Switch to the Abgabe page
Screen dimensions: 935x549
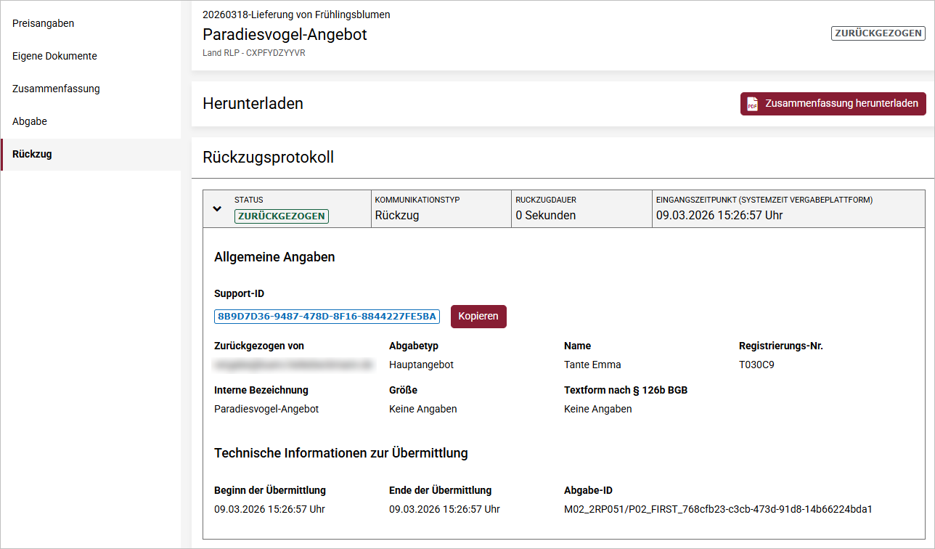(x=30, y=121)
